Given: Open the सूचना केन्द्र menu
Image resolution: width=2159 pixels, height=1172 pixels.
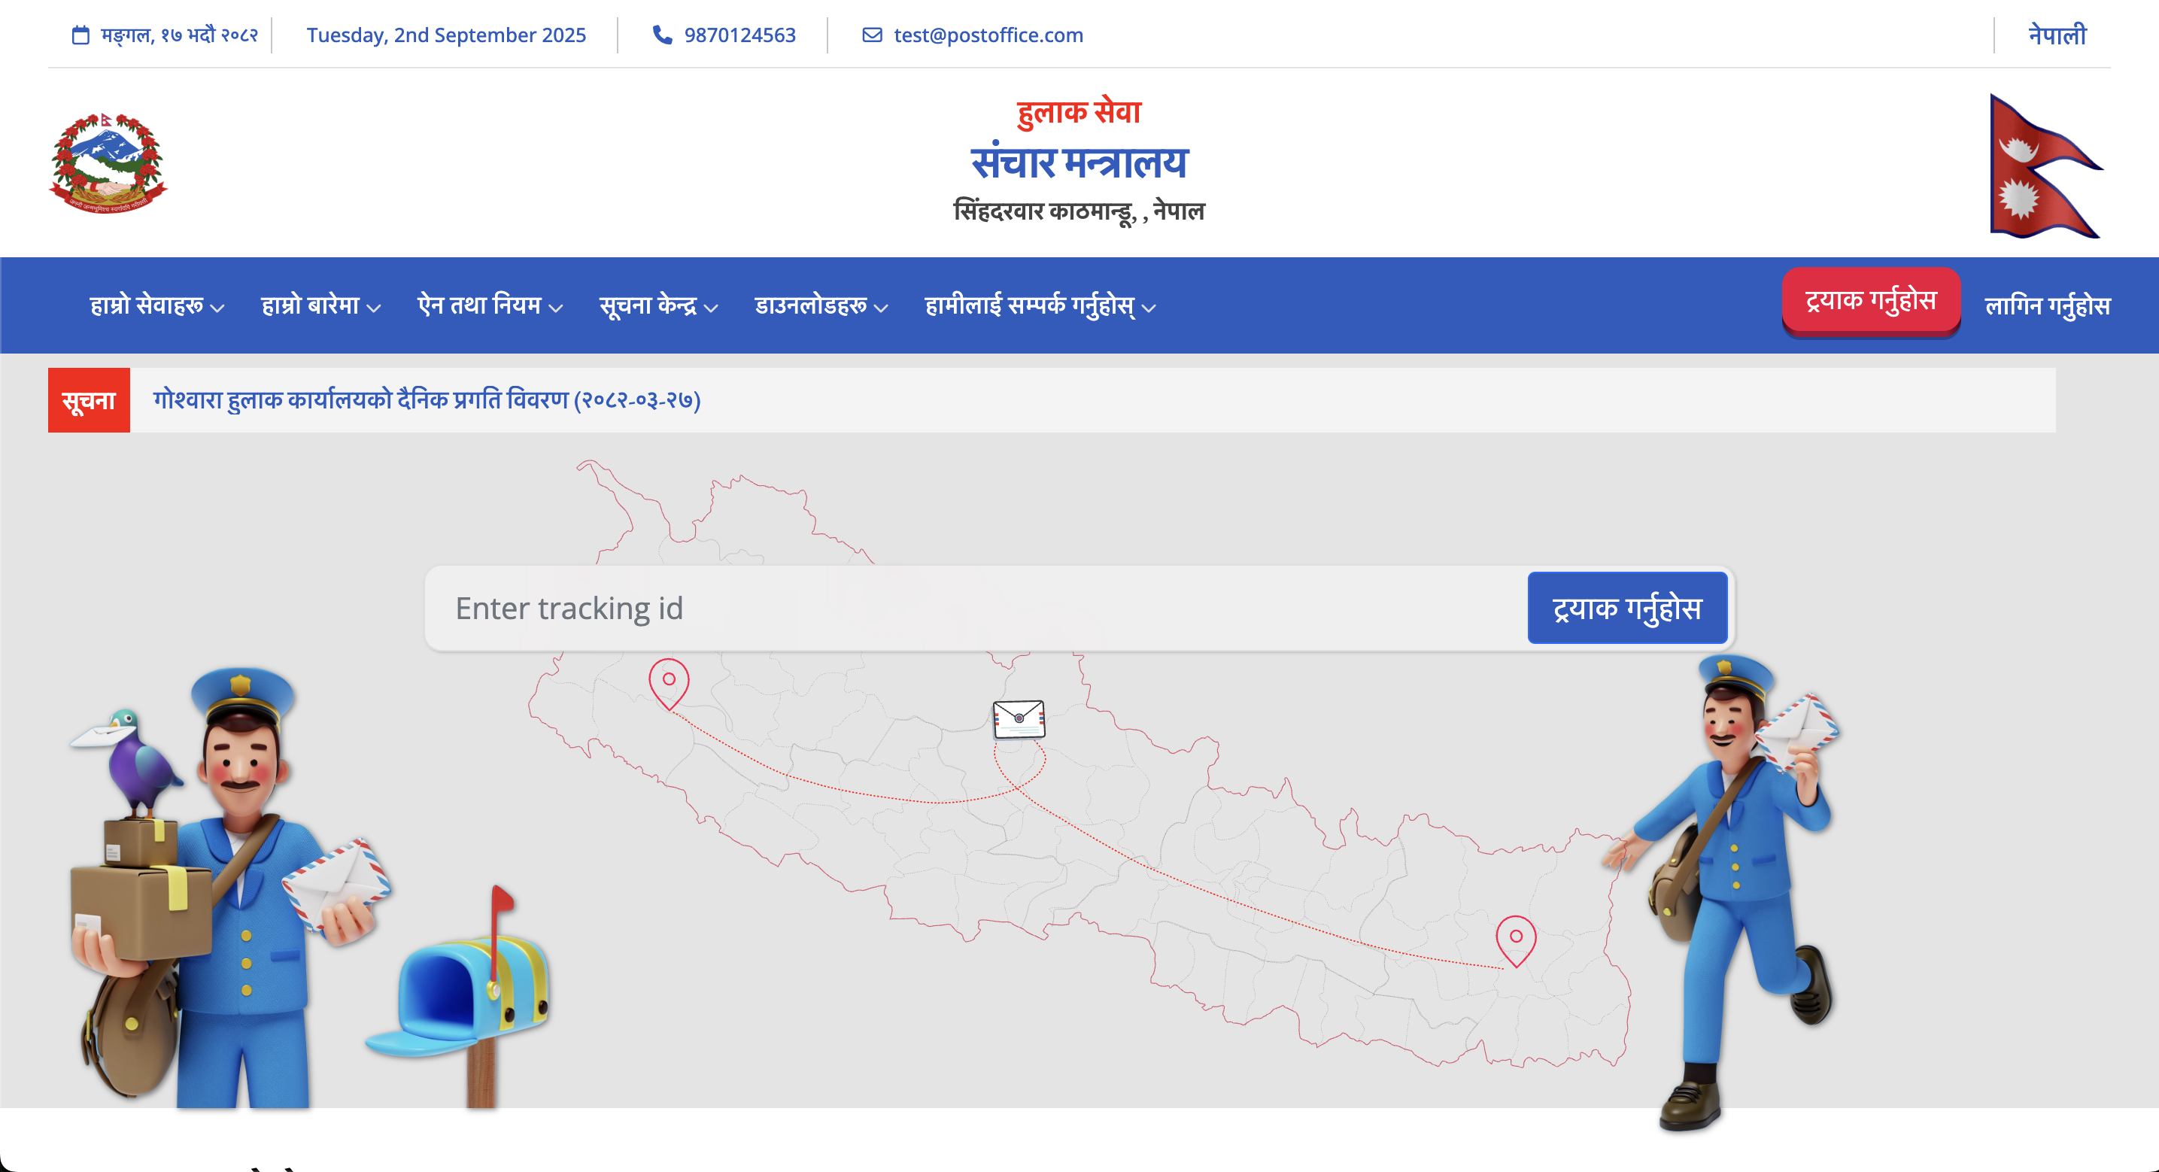Looking at the screenshot, I should pos(659,306).
